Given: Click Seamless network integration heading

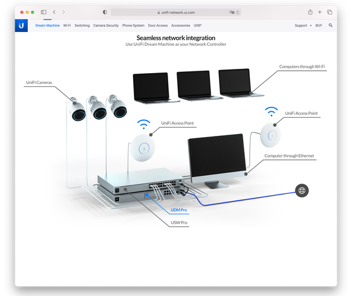Looking at the screenshot, I should click(x=176, y=38).
